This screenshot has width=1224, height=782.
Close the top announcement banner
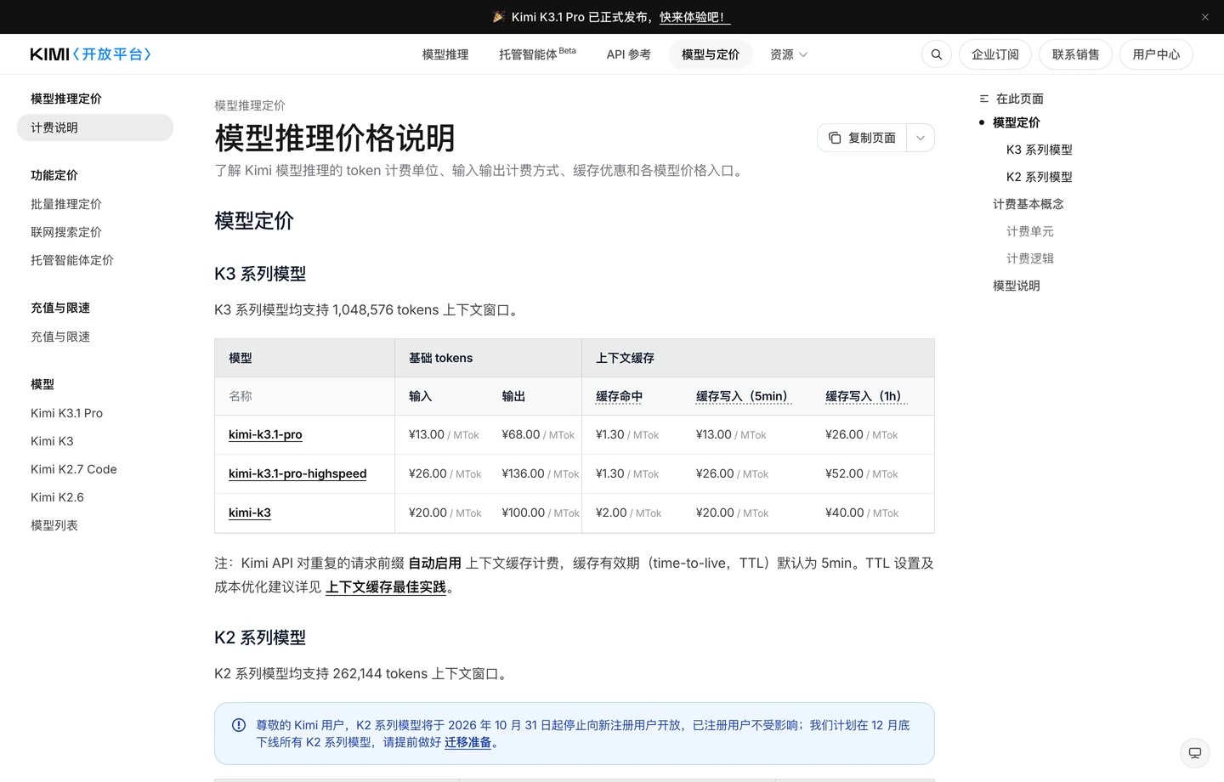click(1205, 17)
